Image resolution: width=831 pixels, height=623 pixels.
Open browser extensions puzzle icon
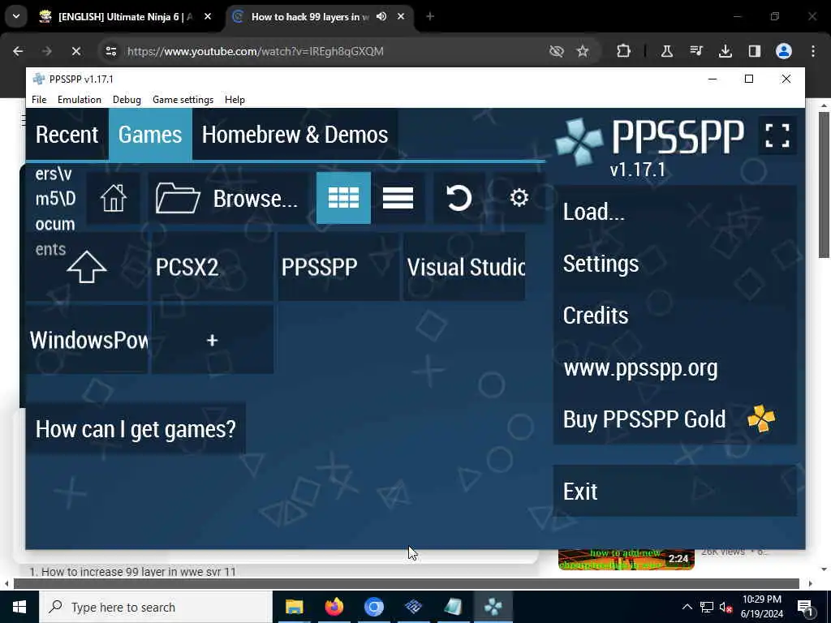(x=624, y=51)
